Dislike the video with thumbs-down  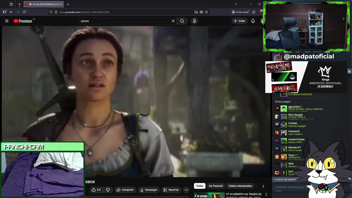(108, 190)
